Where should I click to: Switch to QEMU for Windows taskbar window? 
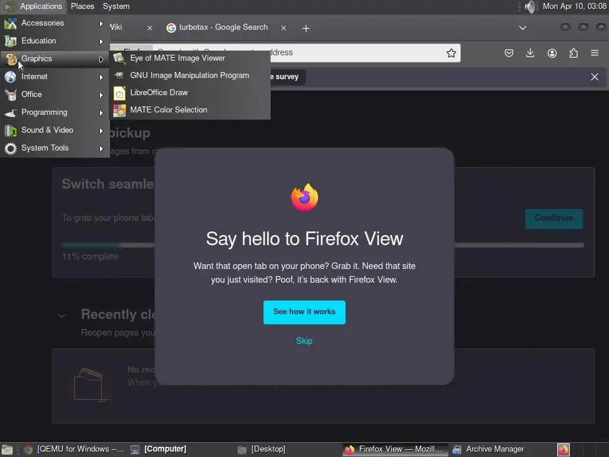[x=73, y=449]
